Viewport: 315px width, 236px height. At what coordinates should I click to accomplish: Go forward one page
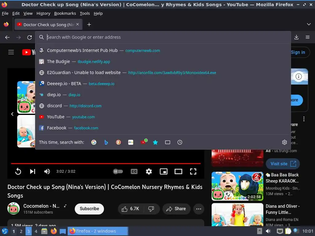point(18,37)
